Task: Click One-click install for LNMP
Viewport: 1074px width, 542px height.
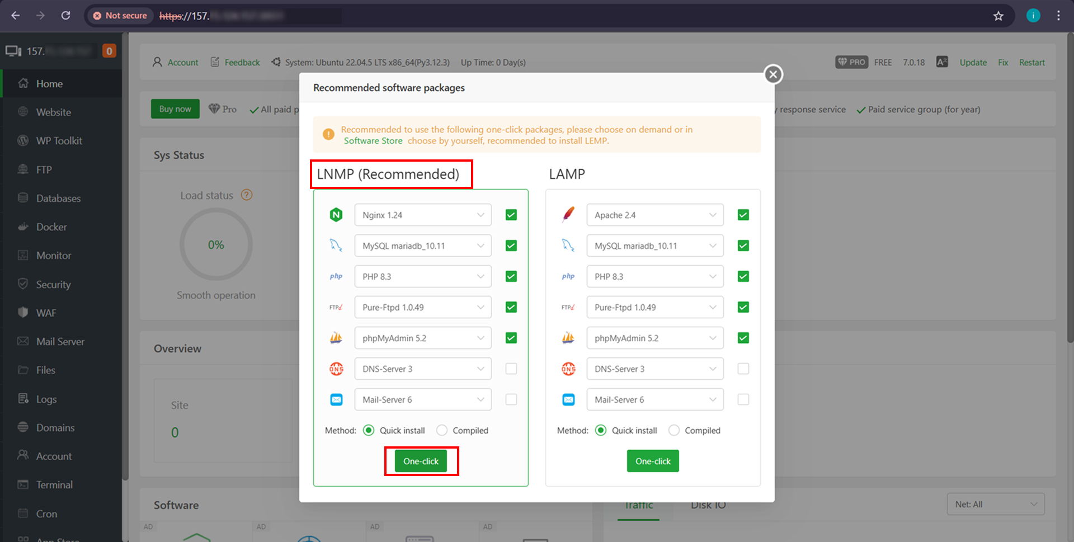Action: 421,461
